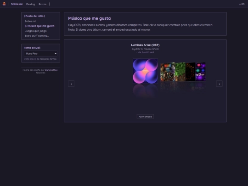Go to Sobre mí in sidebar
248x186 pixels.
[30, 21]
